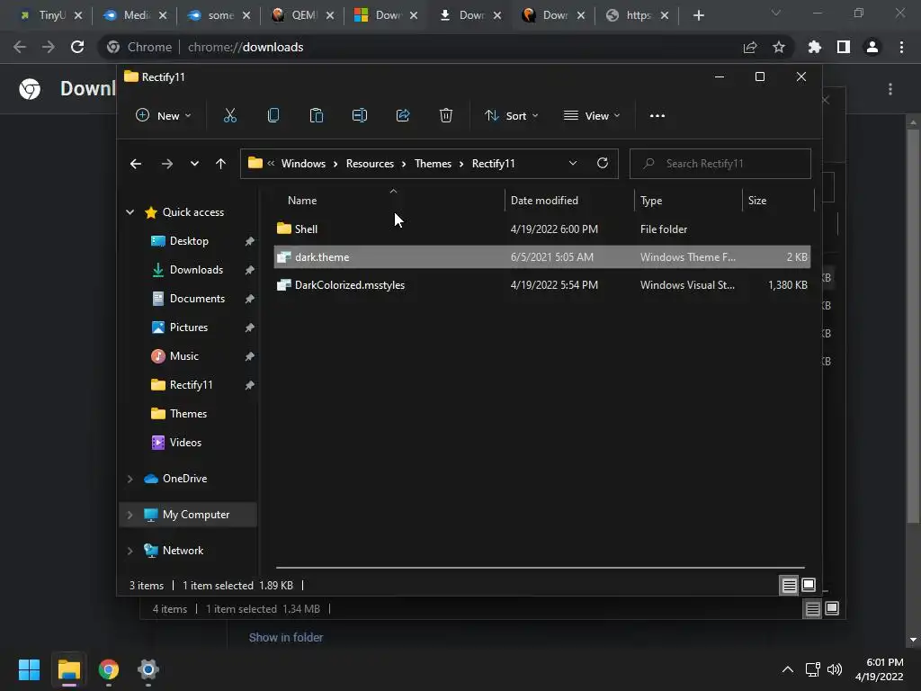The image size is (921, 691).
Task: Expand the OneDrive tree node
Action: point(130,479)
